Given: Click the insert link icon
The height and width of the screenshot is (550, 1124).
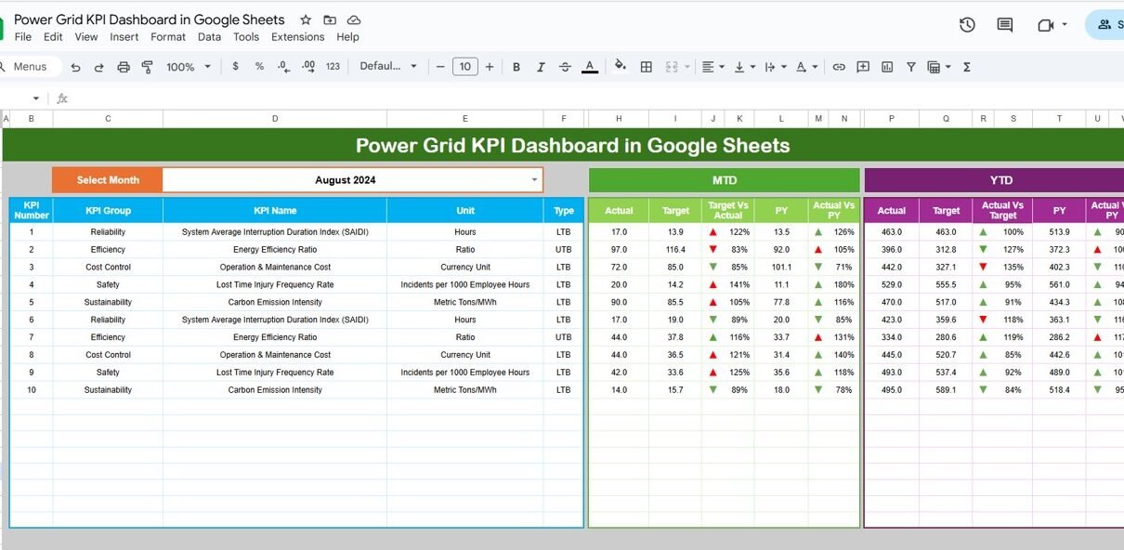Looking at the screenshot, I should click(x=839, y=67).
